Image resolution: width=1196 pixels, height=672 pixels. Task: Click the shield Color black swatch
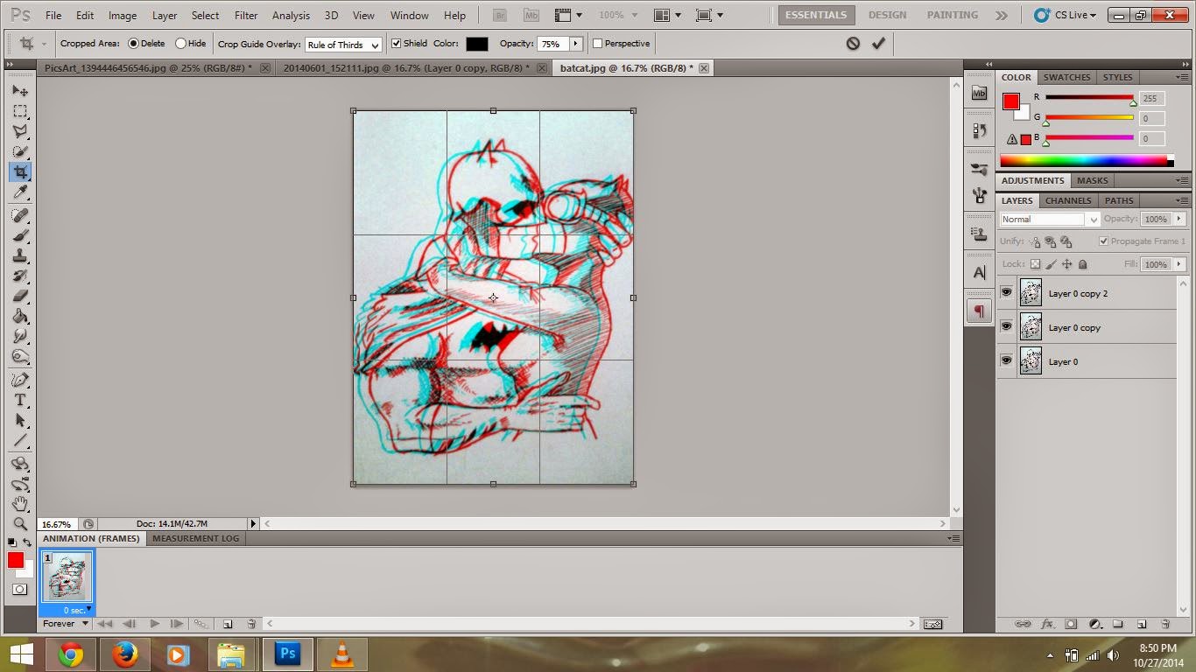click(x=477, y=44)
